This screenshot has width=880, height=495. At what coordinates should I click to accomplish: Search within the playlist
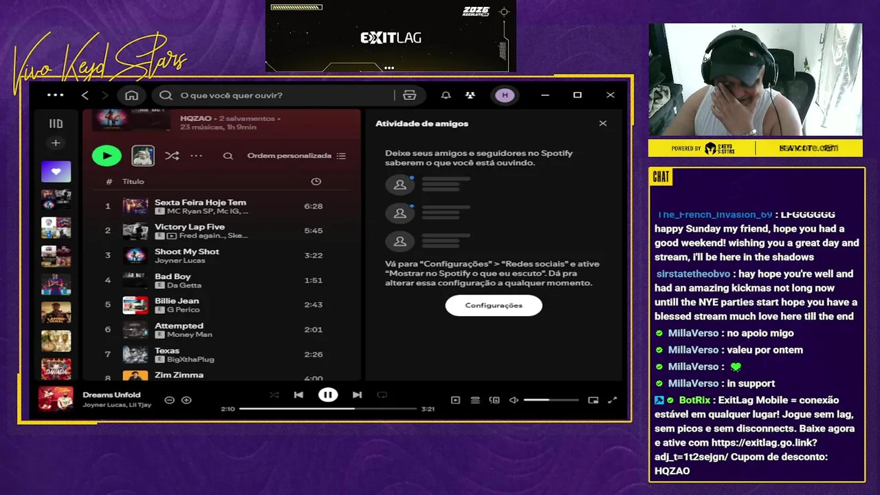(x=228, y=156)
